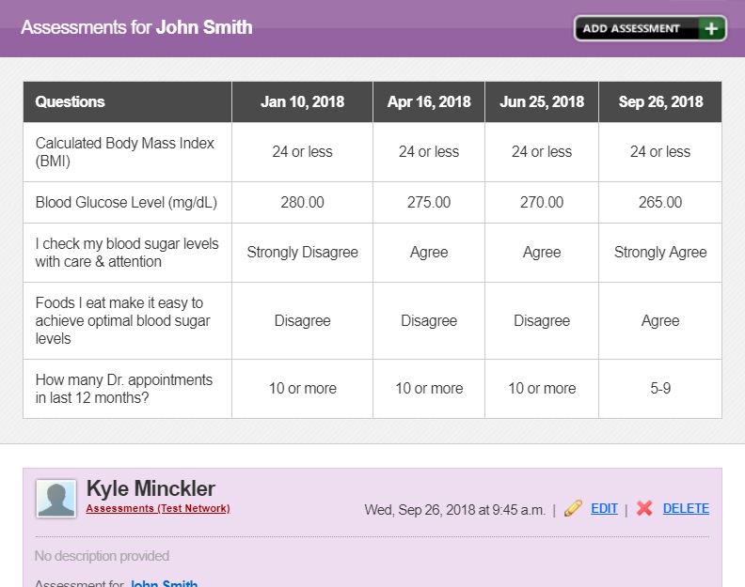
Task: Click Kyle Minckler's profile avatar
Action: click(55, 499)
